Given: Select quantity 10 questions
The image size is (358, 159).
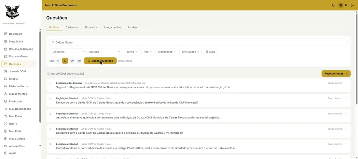Looking at the screenshot, I should pyautogui.click(x=65, y=61).
